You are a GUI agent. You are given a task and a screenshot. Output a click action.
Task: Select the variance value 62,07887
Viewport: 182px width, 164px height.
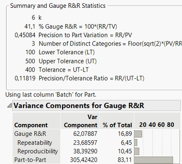[x=85, y=134]
